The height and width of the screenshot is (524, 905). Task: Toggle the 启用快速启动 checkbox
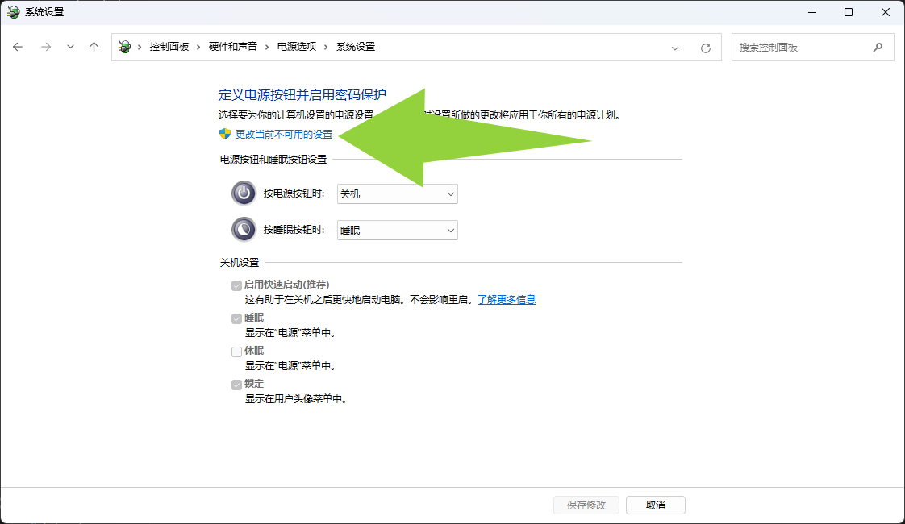click(x=236, y=285)
